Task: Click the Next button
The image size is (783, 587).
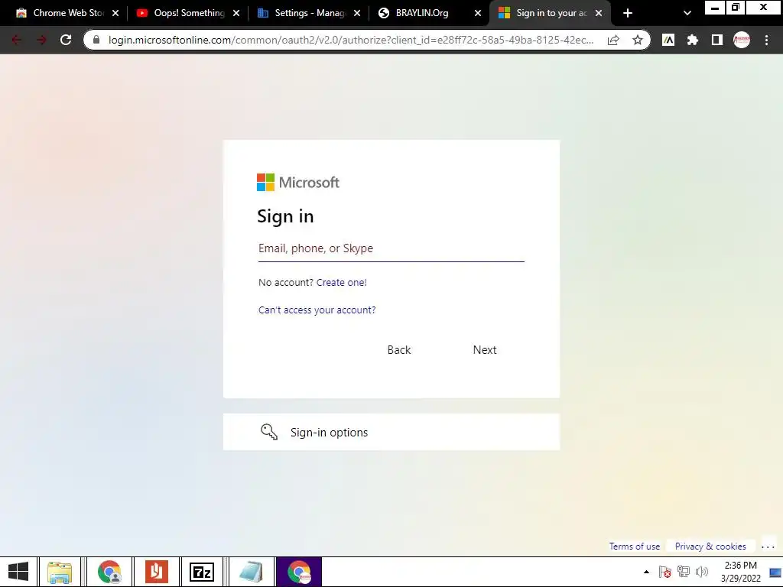Action: pos(485,350)
